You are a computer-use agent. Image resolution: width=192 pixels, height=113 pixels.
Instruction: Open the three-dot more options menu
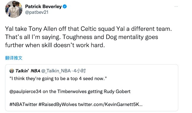[176, 6]
